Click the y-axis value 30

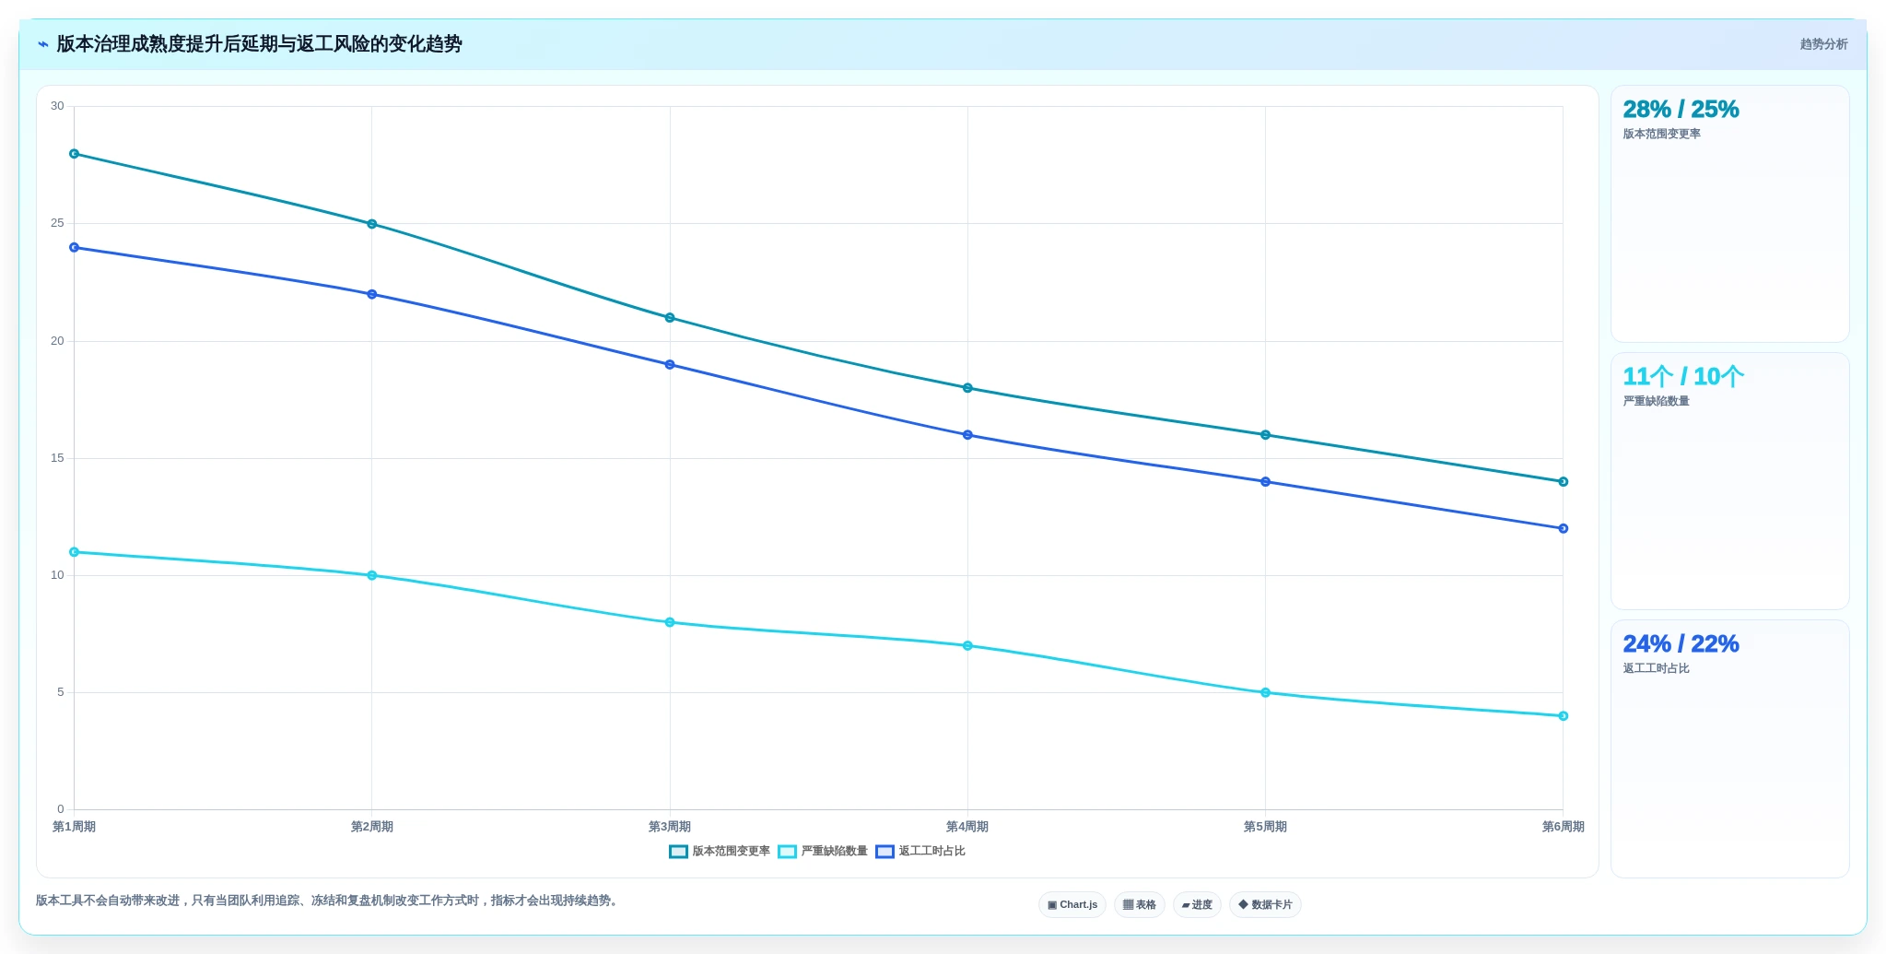(x=57, y=106)
